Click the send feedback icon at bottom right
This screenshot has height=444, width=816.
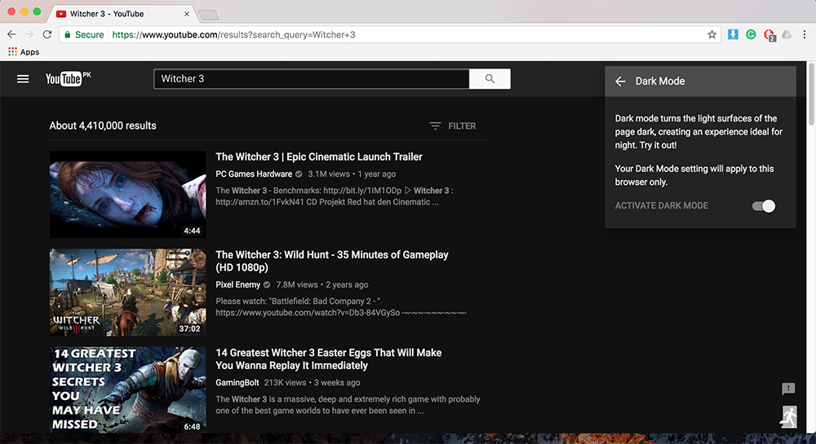coord(788,389)
